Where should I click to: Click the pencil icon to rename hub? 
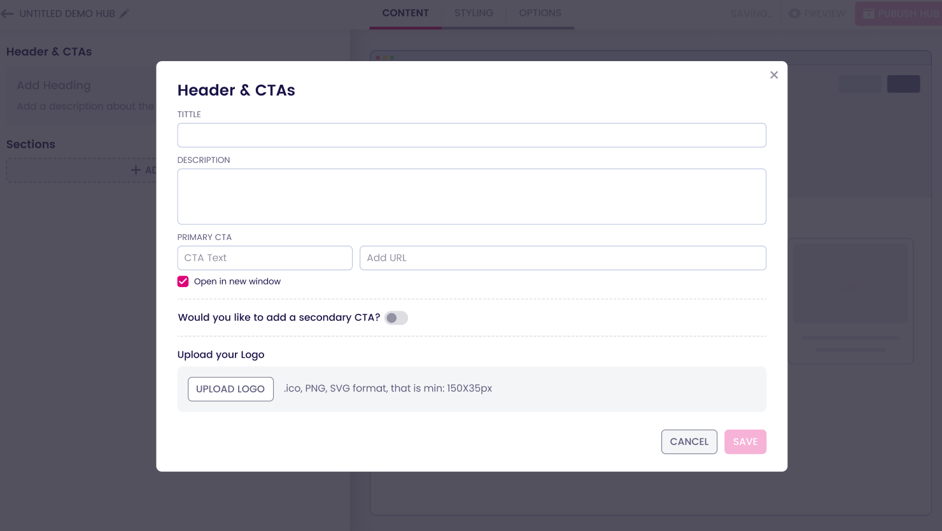tap(124, 13)
